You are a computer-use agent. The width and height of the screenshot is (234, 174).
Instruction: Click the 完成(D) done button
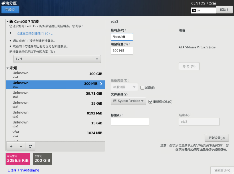click(x=10, y=10)
